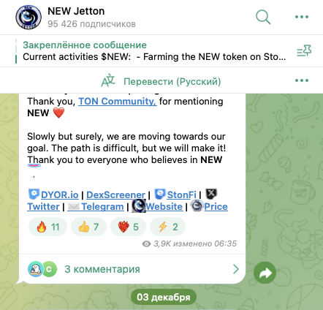Viewport: 323px width, 310px height.
Task: Click the NEW Jetton channel avatar
Action: pyautogui.click(x=28, y=18)
